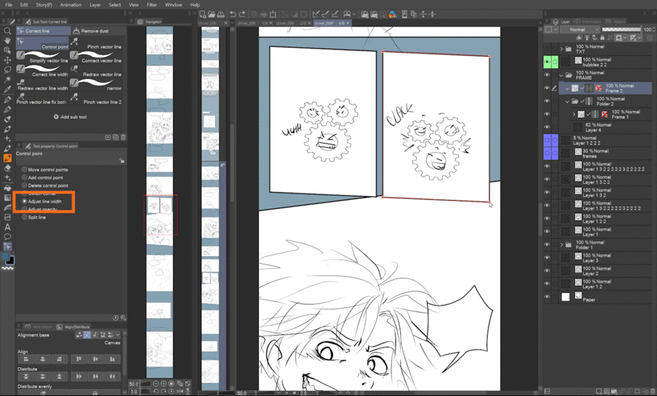The width and height of the screenshot is (657, 396).
Task: Select Frame 2 layer row
Action: pyautogui.click(x=606, y=88)
